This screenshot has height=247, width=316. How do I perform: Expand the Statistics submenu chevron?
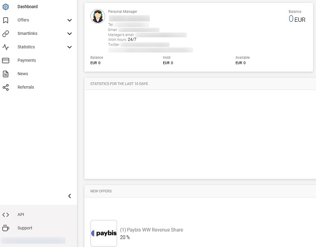tap(70, 47)
